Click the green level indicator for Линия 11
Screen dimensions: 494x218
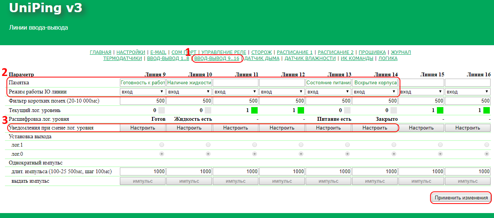click(x=254, y=111)
